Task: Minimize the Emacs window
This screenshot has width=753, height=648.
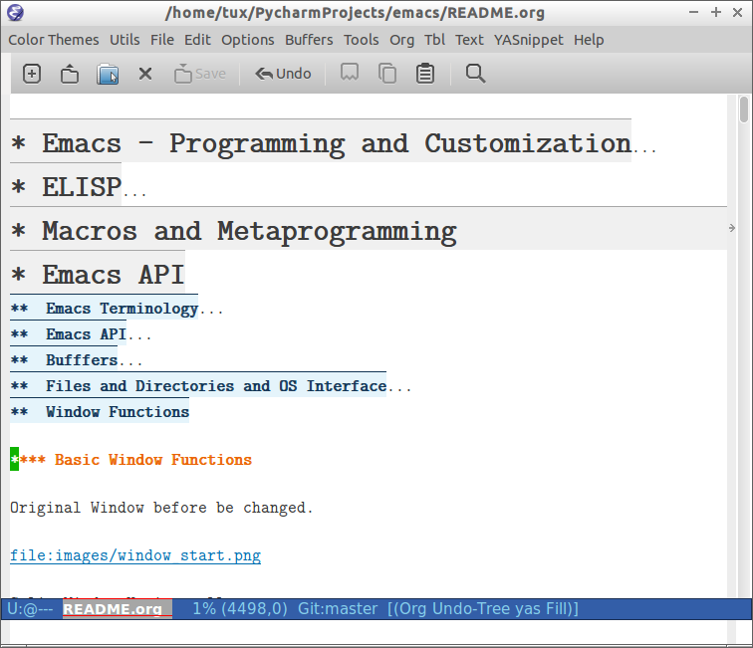Action: coord(693,12)
